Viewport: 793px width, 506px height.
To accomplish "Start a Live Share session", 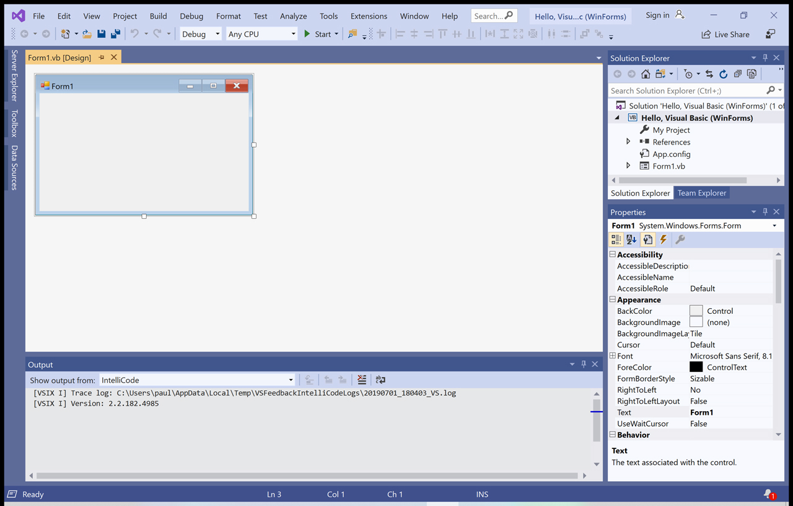I will (725, 34).
